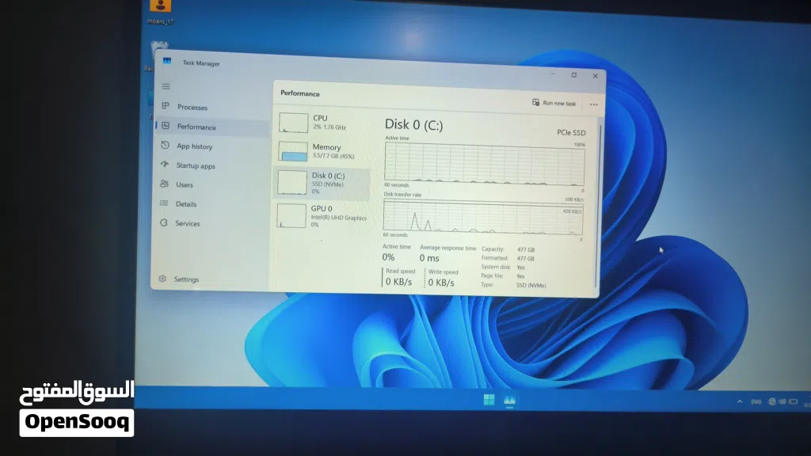Image resolution: width=811 pixels, height=456 pixels.
Task: Click the Run new task icon
Action: coord(536,102)
